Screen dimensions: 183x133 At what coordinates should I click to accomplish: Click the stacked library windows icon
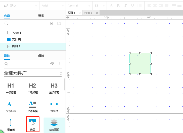(x=52, y=64)
